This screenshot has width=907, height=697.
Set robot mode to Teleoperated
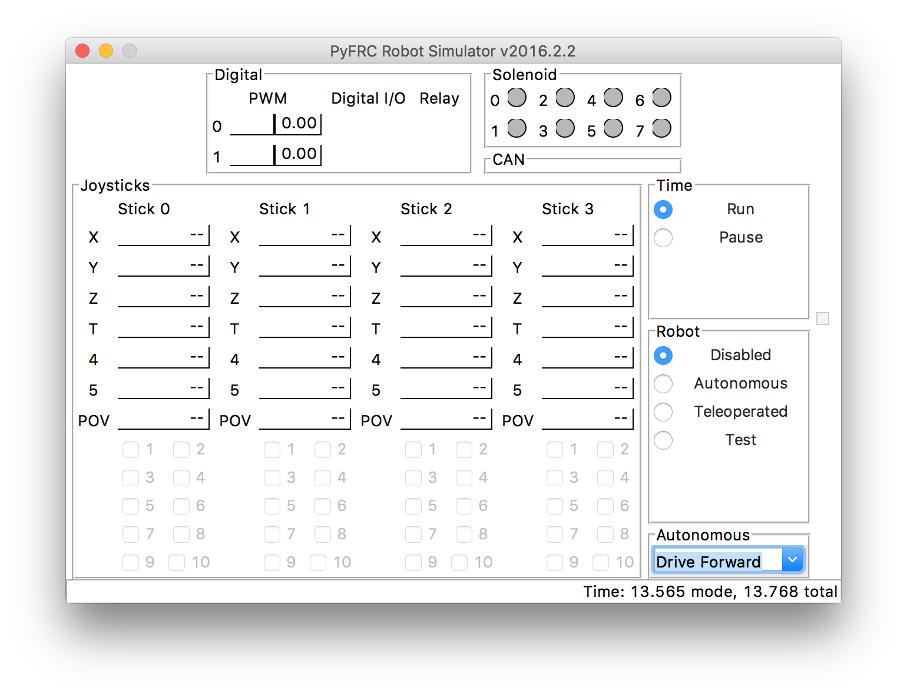(663, 412)
